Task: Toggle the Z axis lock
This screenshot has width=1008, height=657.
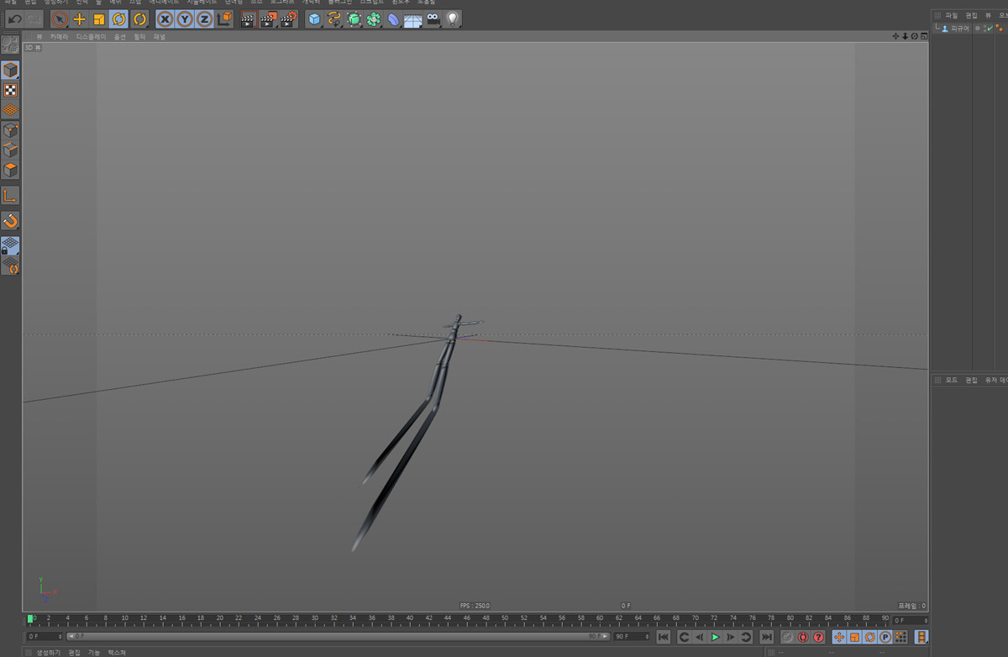Action: tap(204, 18)
